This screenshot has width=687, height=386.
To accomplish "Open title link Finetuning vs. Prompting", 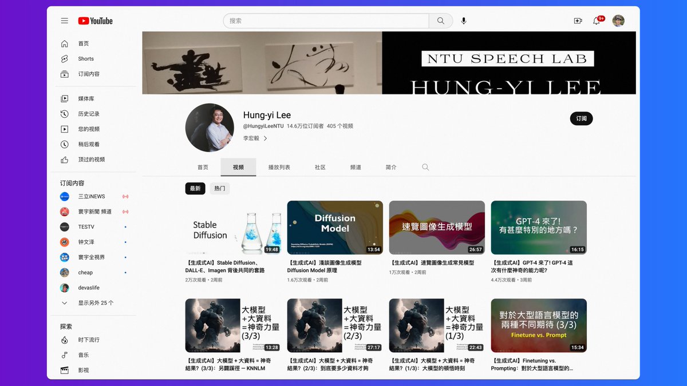I will click(x=532, y=365).
